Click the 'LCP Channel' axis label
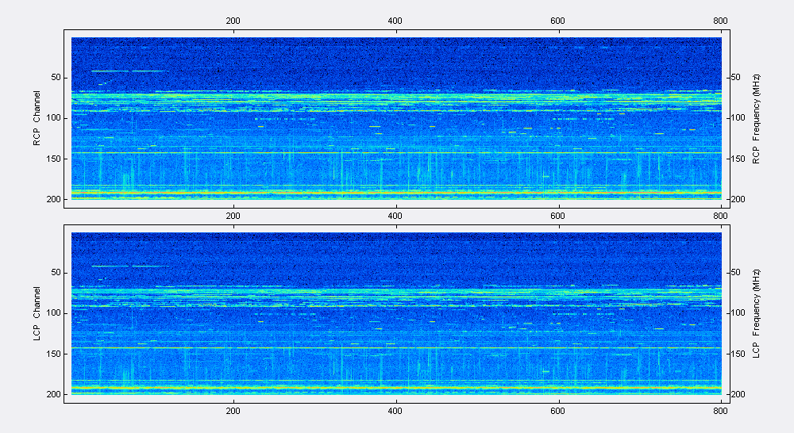 [x=37, y=313]
